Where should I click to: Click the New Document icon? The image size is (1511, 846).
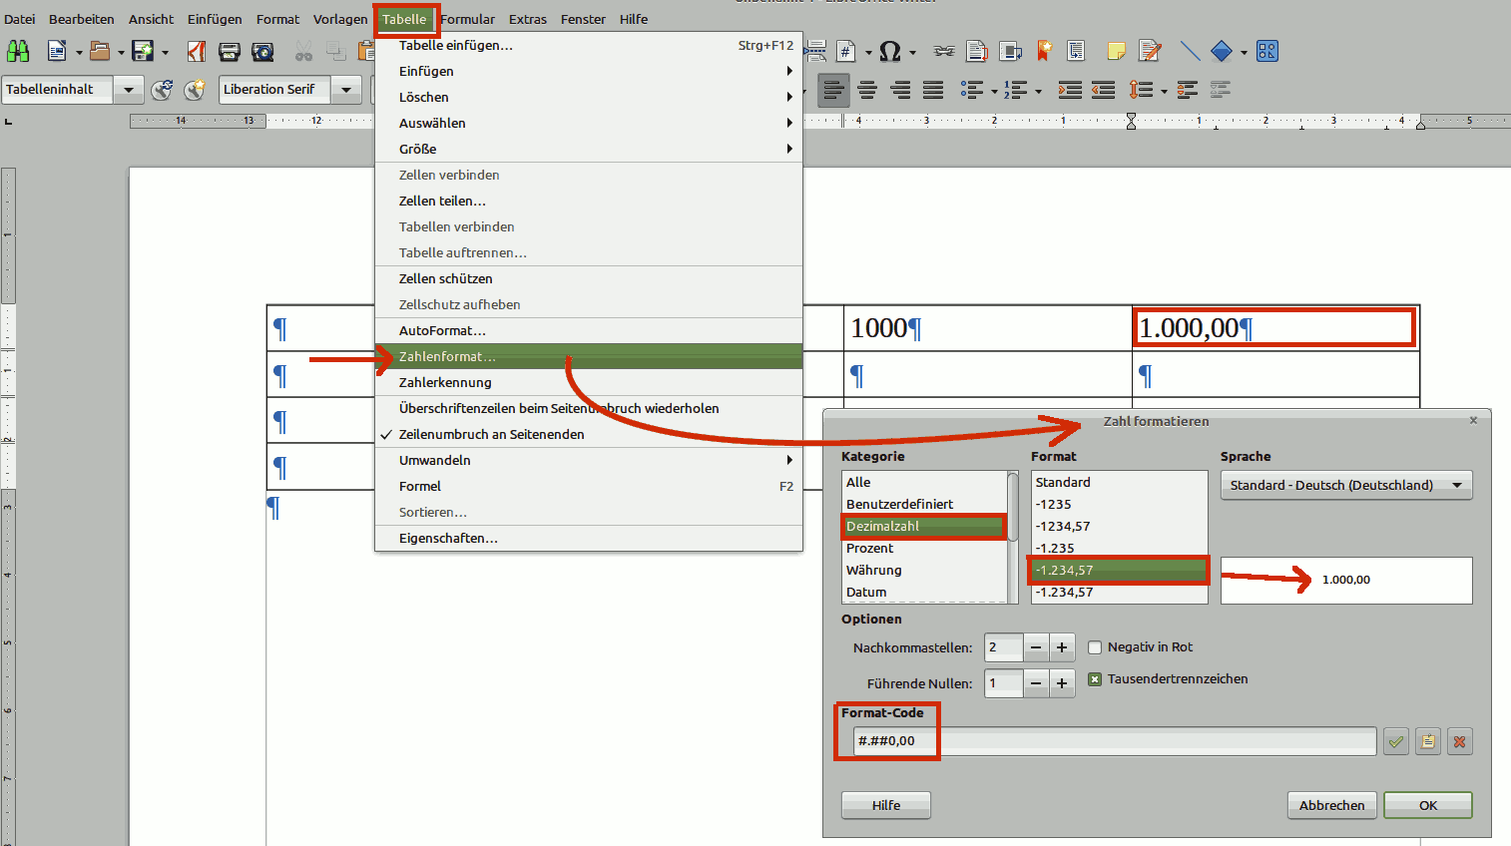[57, 51]
